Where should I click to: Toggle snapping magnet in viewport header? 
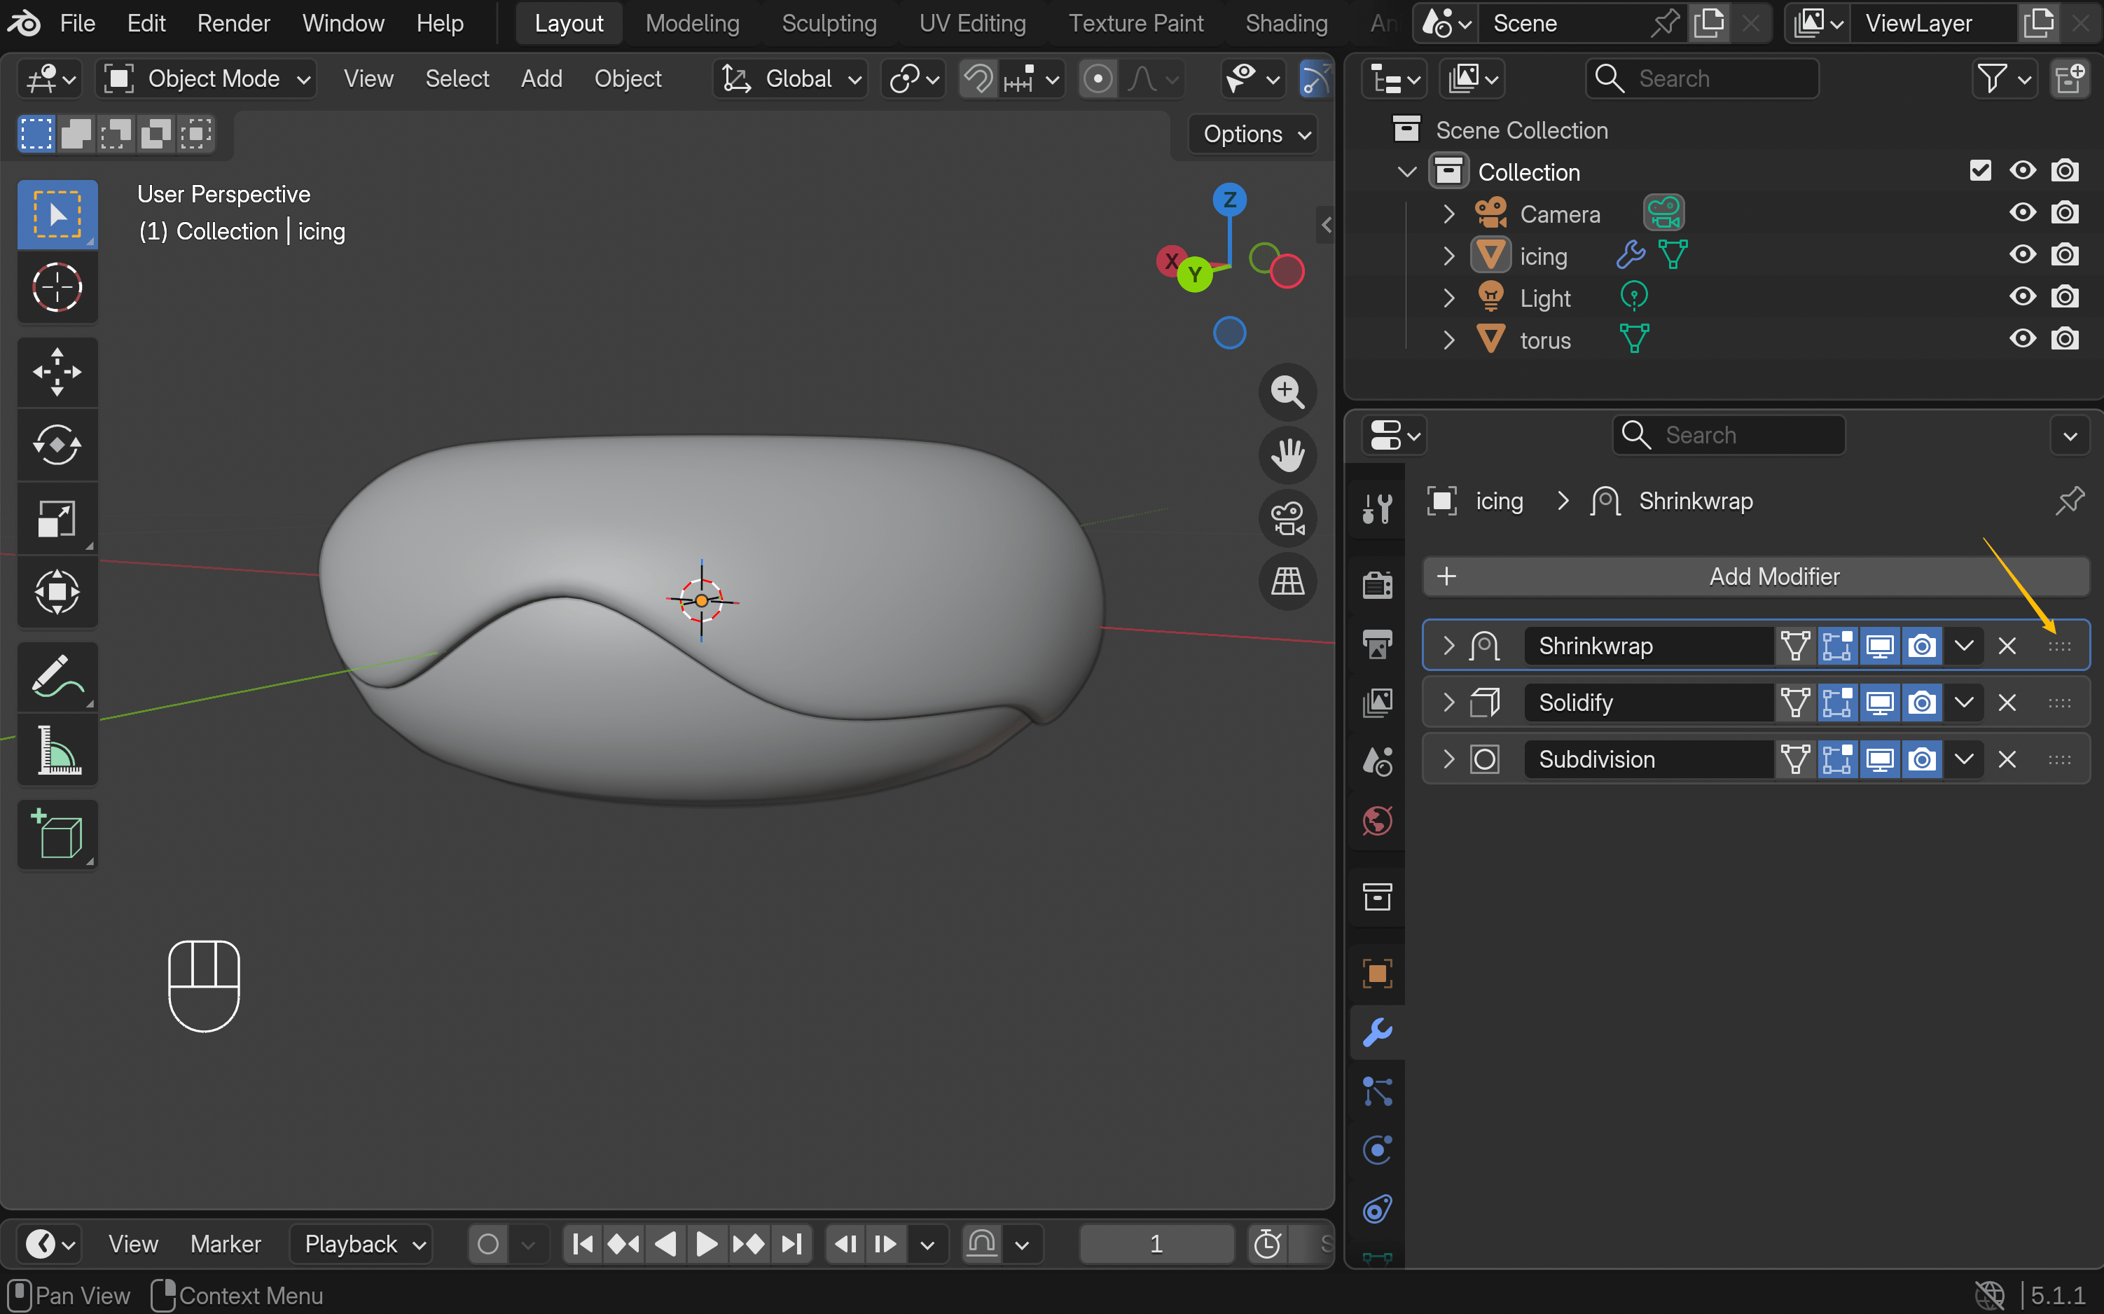(x=978, y=79)
